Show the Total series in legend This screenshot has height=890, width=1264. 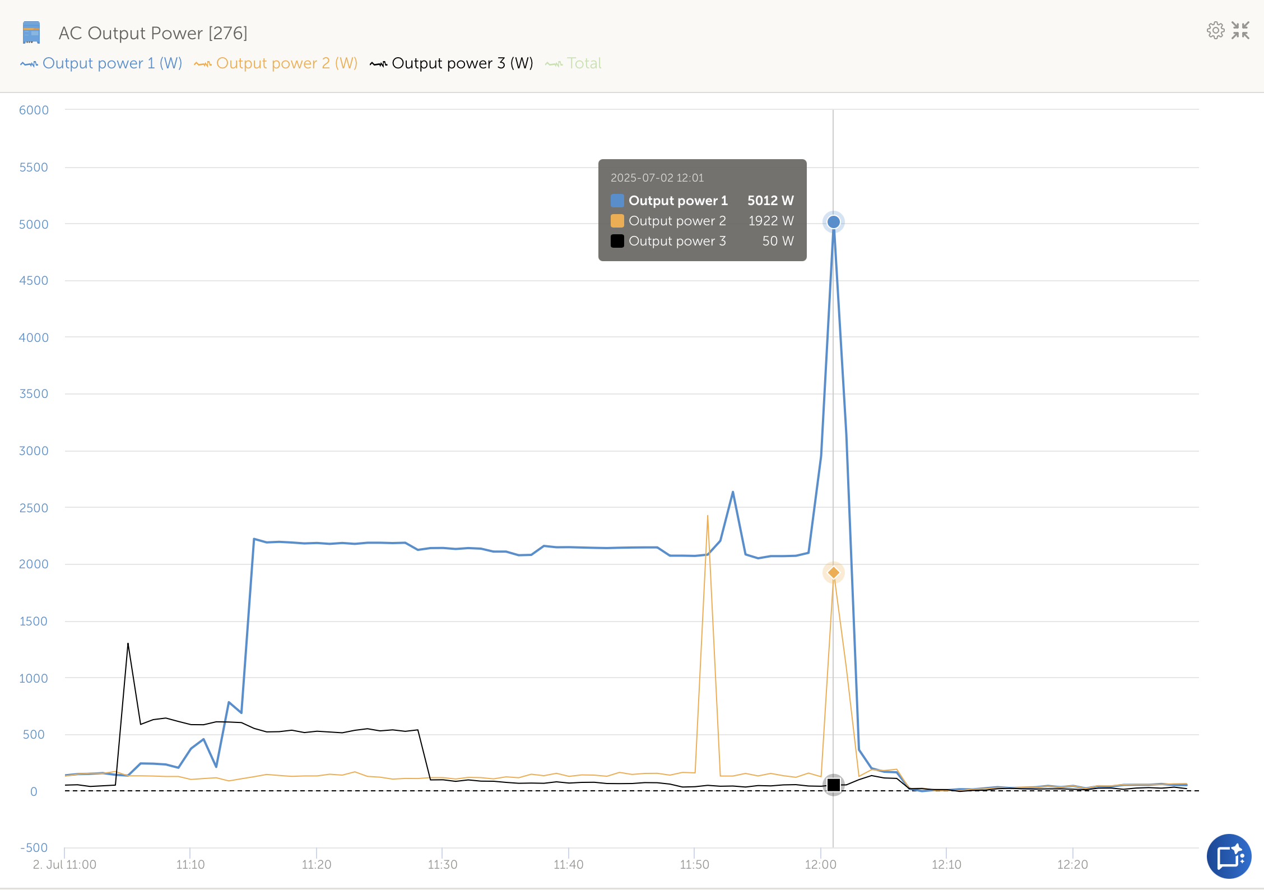point(584,63)
